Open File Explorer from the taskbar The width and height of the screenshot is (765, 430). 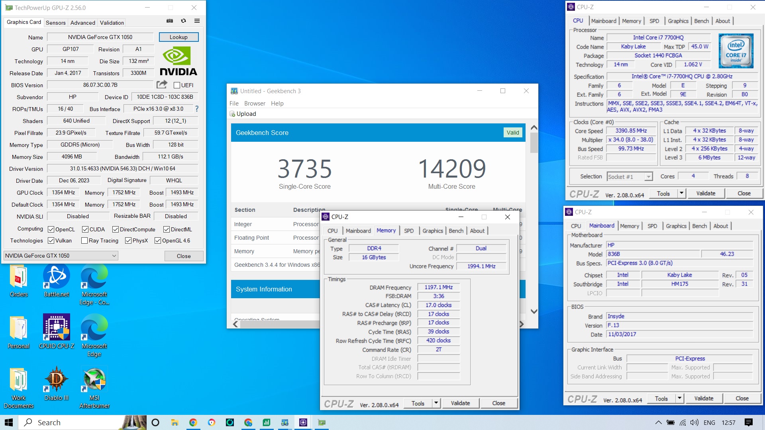click(175, 422)
